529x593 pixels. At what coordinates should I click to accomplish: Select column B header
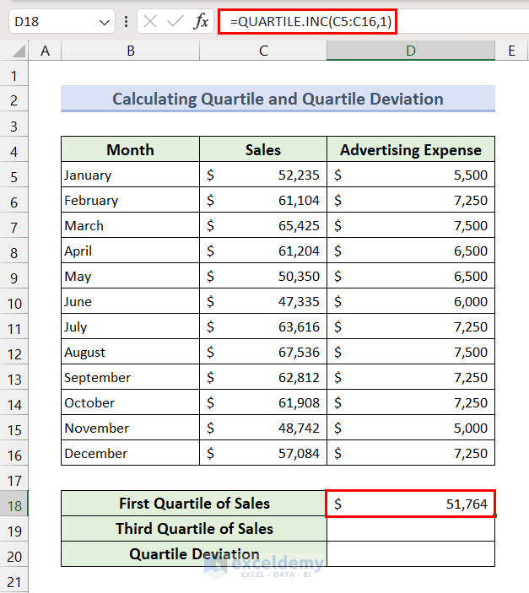pyautogui.click(x=131, y=51)
